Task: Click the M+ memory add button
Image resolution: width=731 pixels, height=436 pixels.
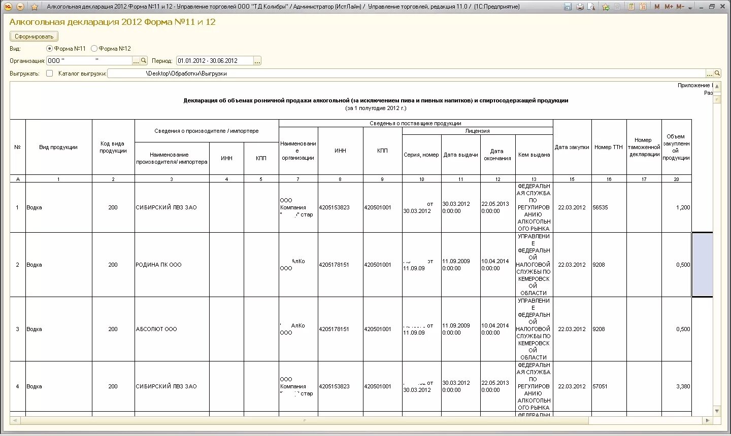Action: (669, 7)
